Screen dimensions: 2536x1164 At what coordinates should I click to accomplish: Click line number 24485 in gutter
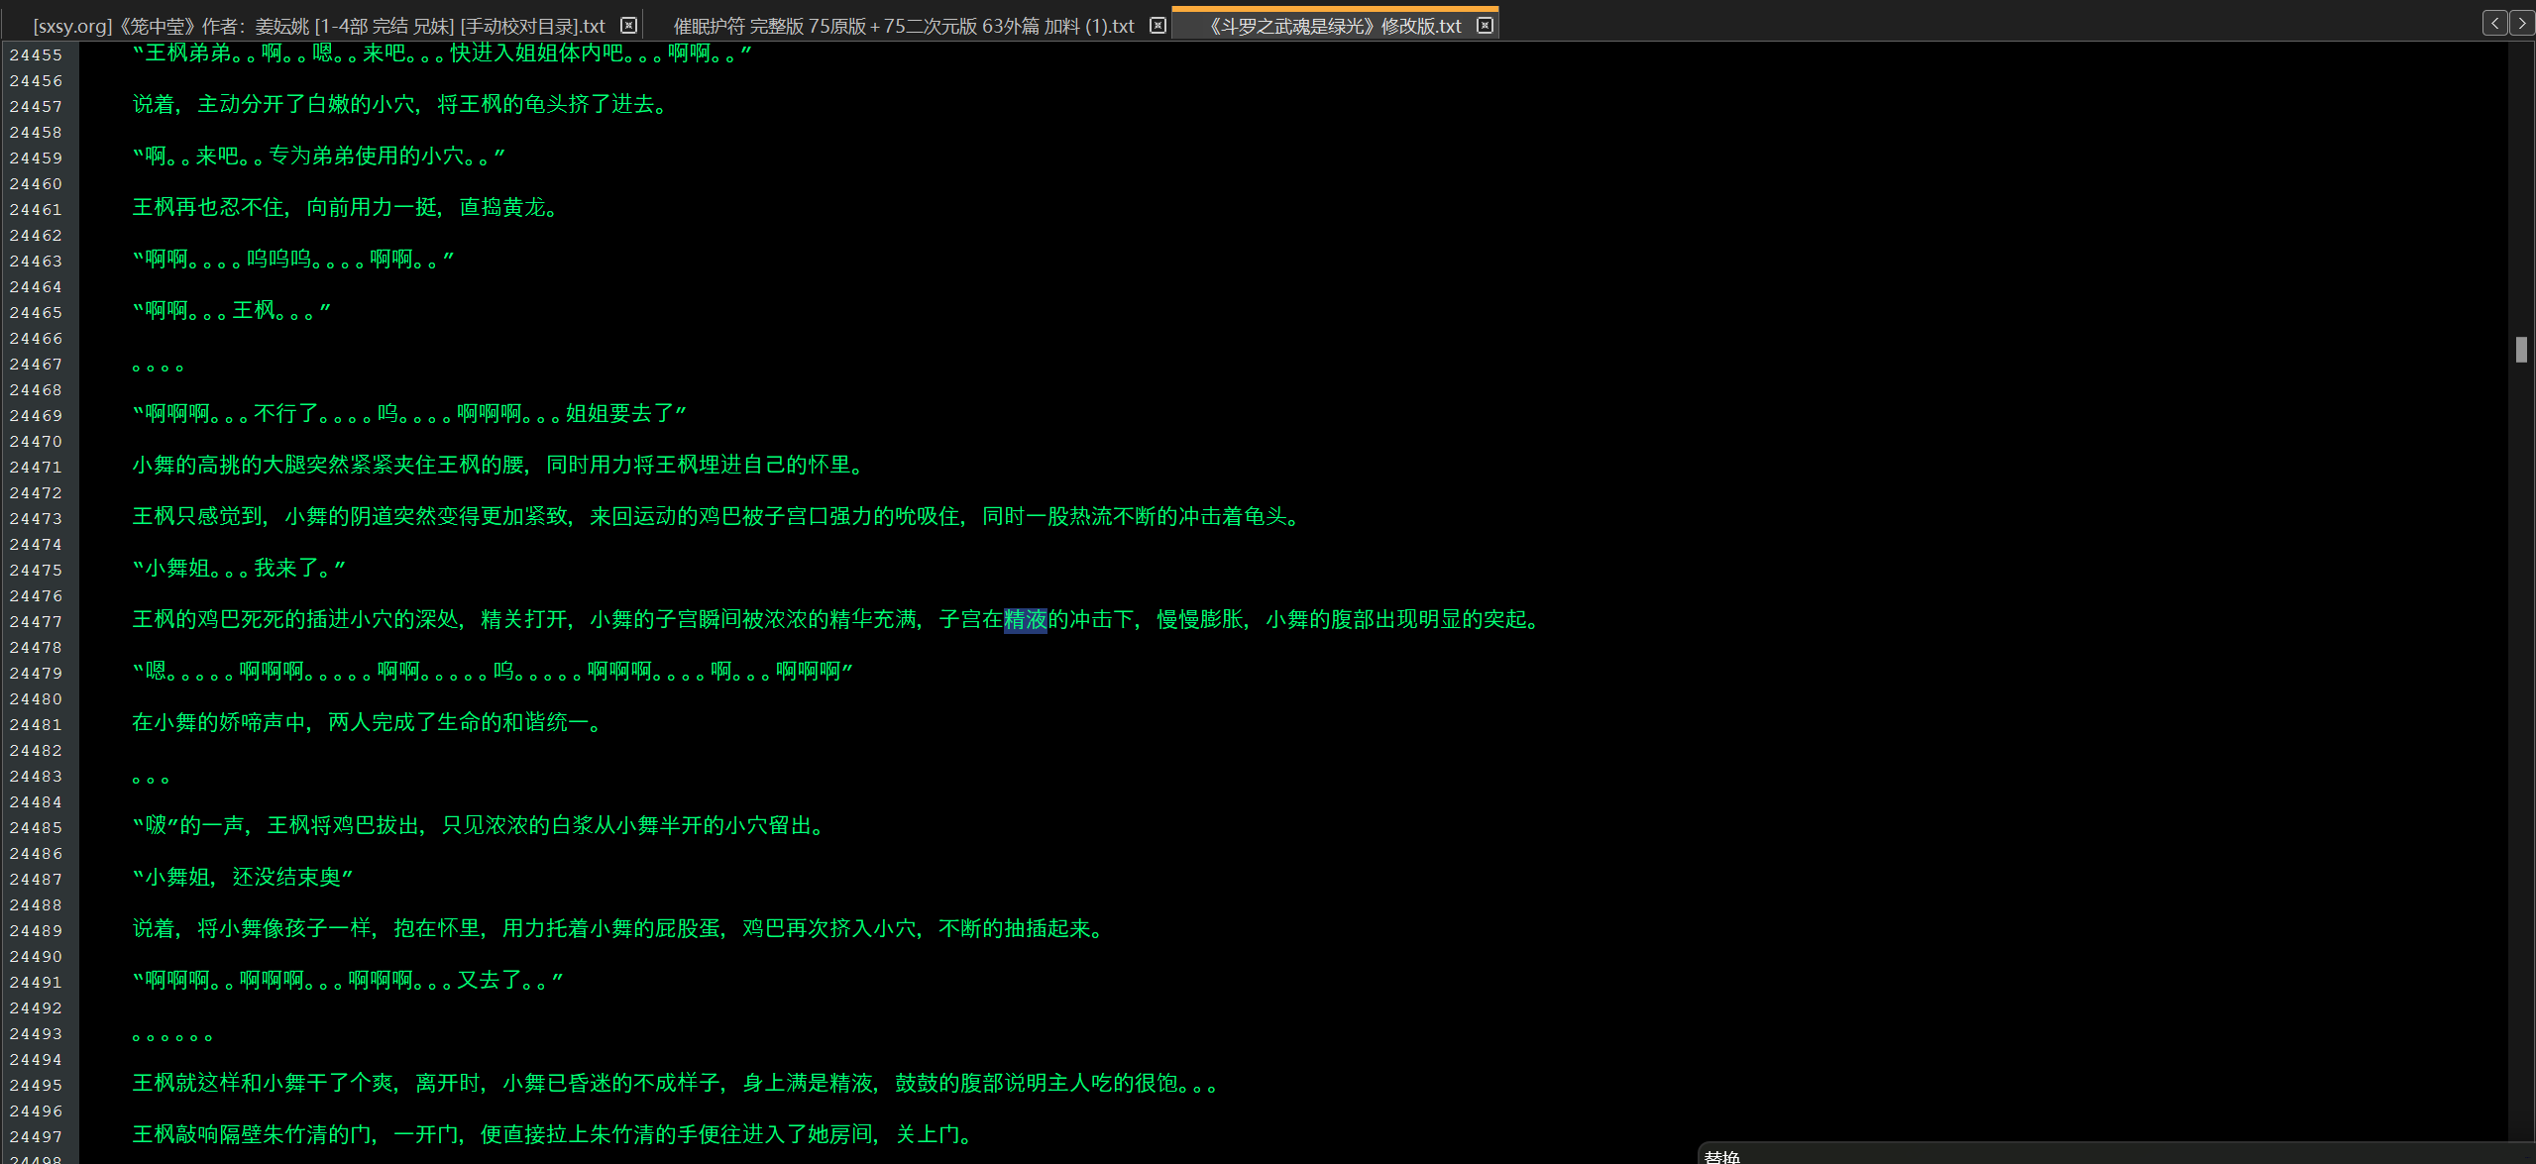pyautogui.click(x=36, y=828)
